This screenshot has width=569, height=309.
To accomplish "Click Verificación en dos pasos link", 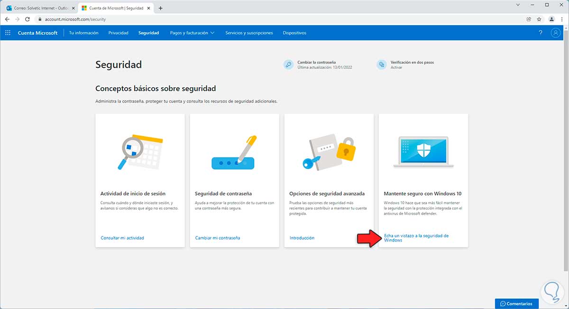I will click(x=412, y=62).
